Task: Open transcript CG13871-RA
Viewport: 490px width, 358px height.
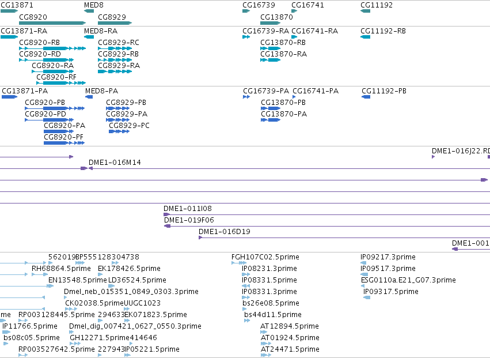Action: point(24,31)
